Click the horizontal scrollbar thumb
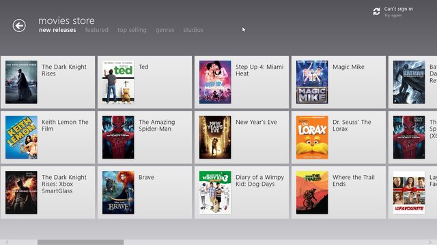The width and height of the screenshot is (437, 245). [81, 242]
